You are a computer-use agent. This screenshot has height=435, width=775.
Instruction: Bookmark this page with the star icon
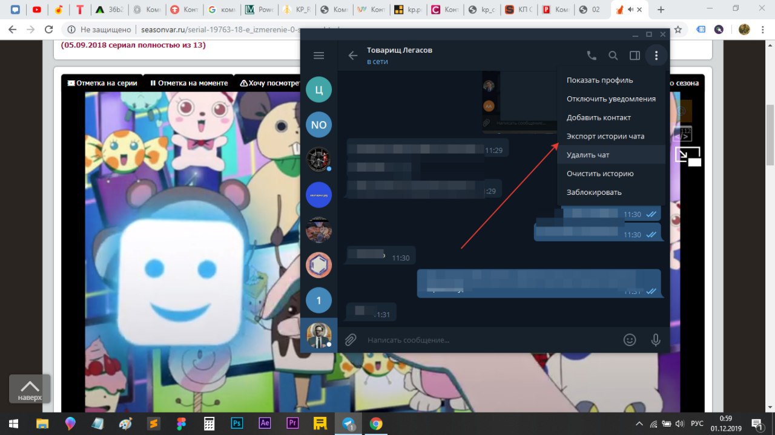(678, 29)
